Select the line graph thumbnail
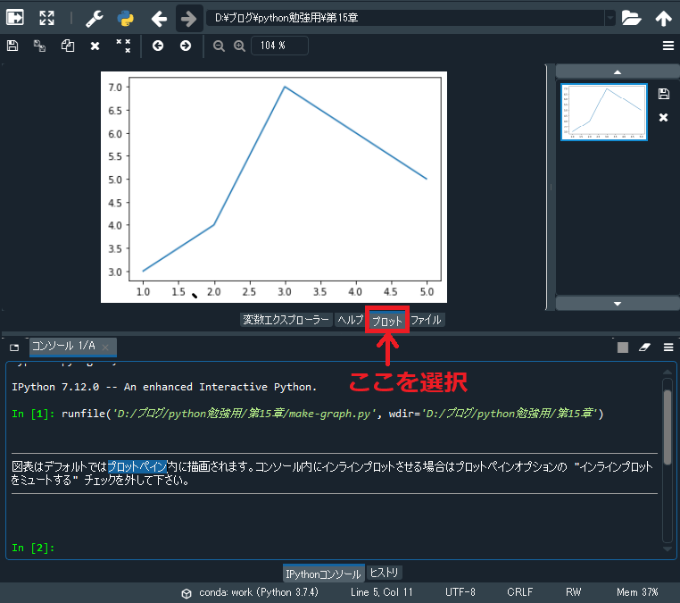This screenshot has width=680, height=603. coord(604,112)
